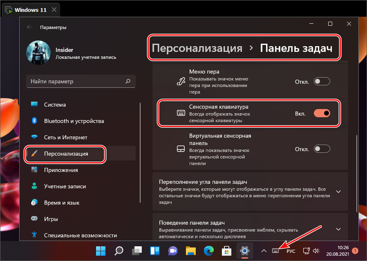The image size is (367, 261).
Task: Enable Виртуальная сенсорная панель toggle
Action: pos(322,149)
